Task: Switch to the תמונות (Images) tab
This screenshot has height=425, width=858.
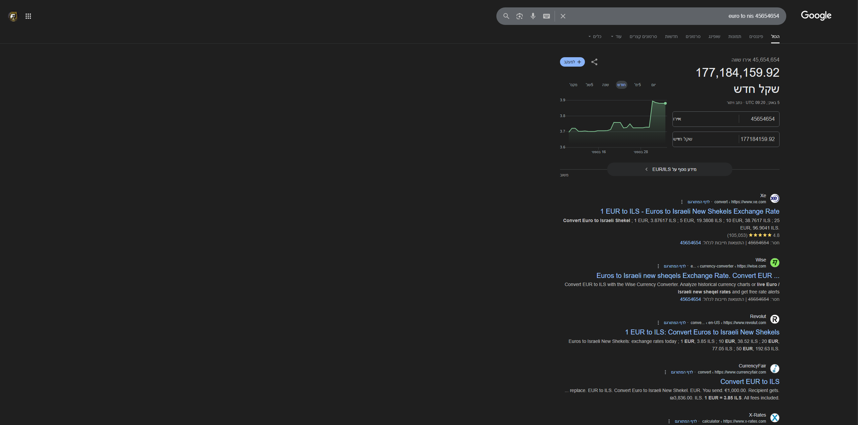Action: [x=735, y=36]
